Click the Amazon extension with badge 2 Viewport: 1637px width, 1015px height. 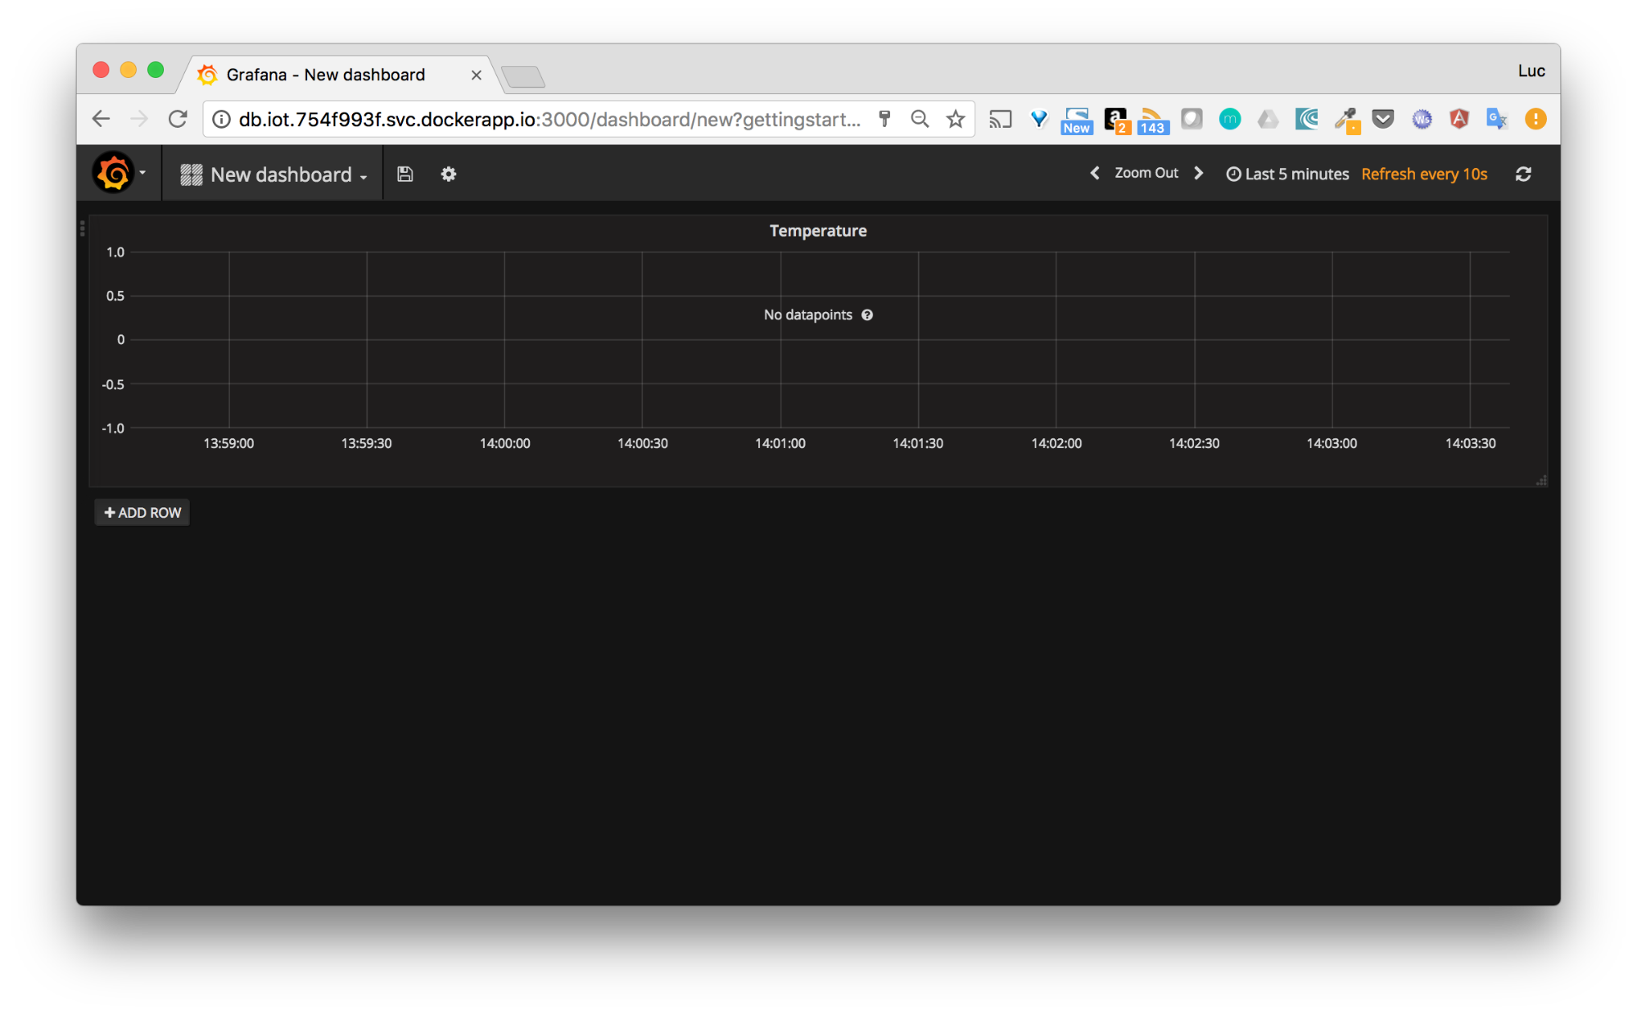(x=1115, y=119)
